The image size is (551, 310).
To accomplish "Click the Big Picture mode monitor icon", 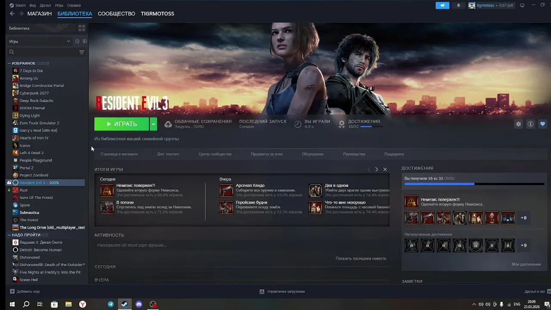I will (522, 6).
